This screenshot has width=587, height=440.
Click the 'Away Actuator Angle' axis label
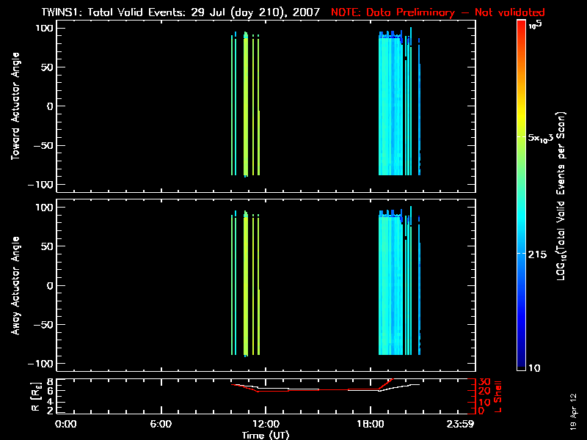click(x=14, y=287)
